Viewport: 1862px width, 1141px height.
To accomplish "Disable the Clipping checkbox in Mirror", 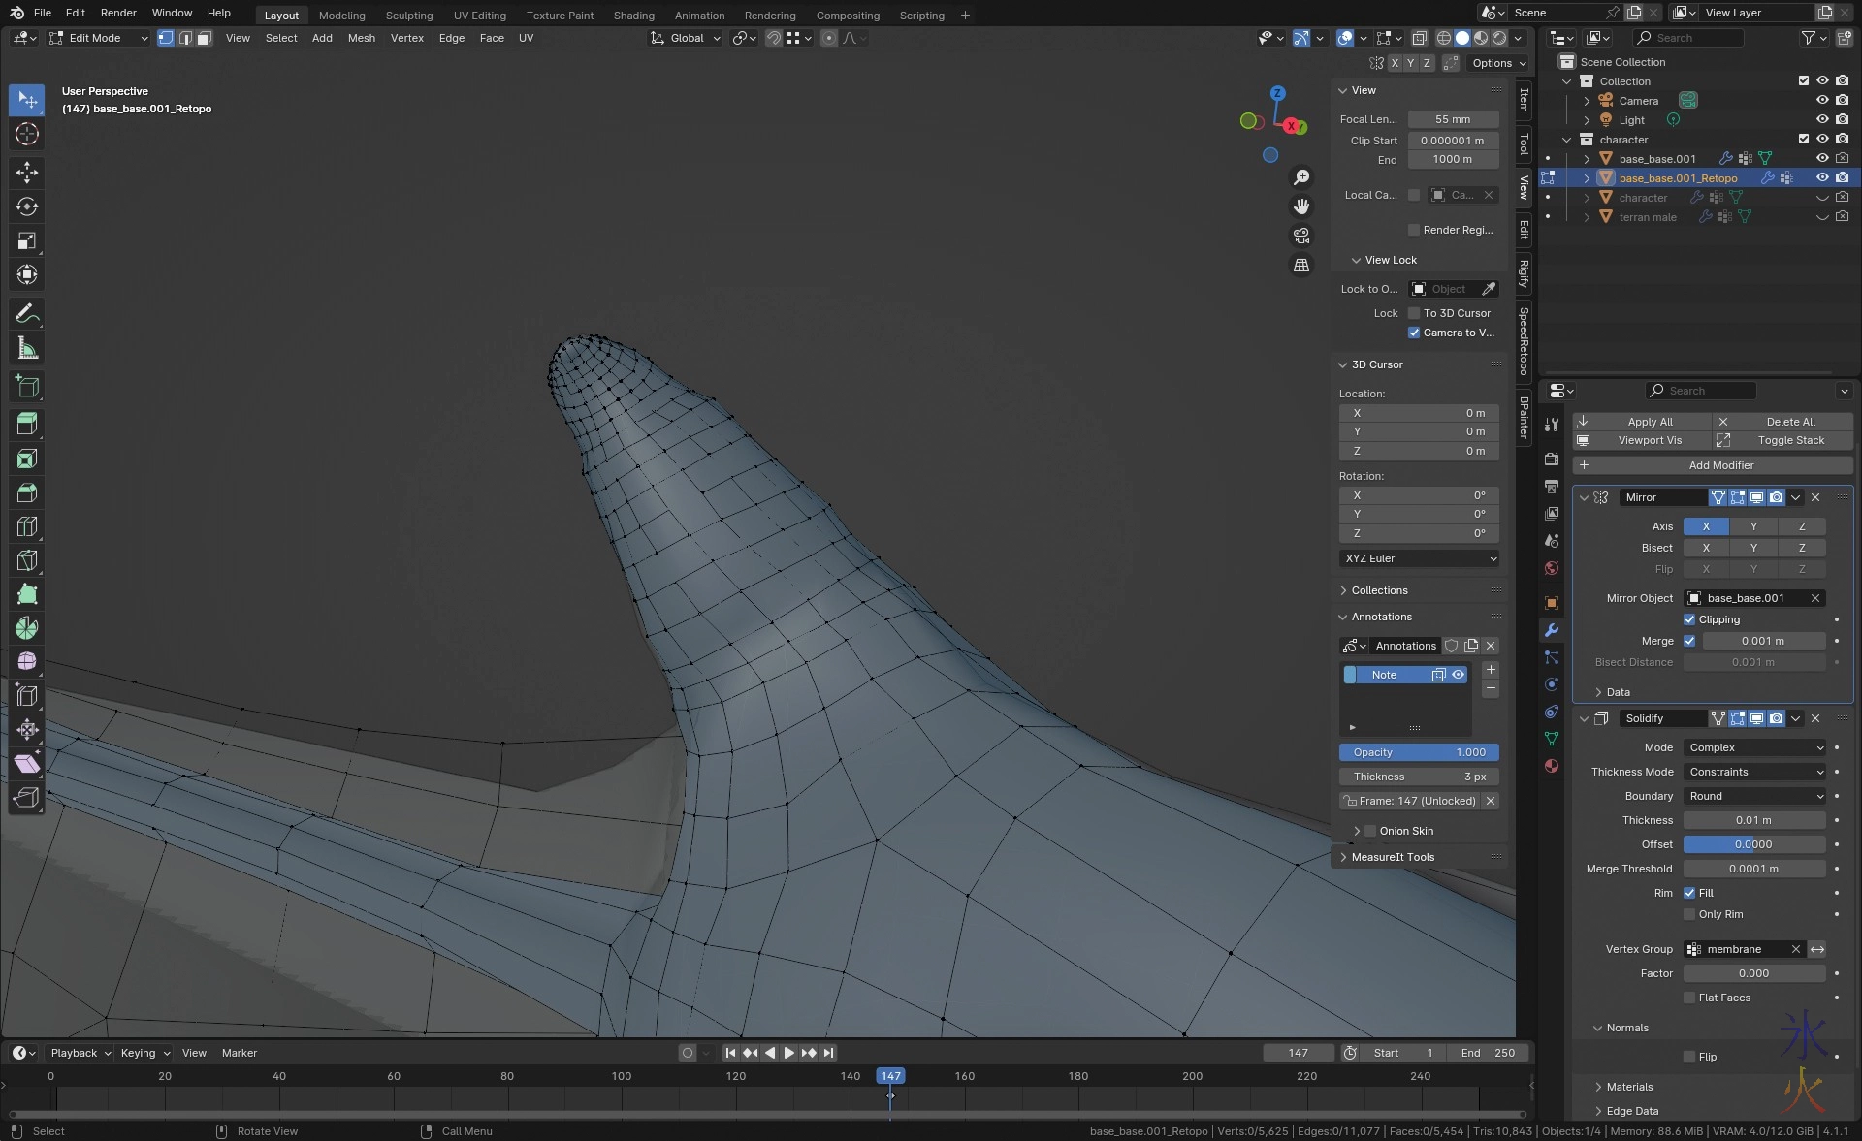I will coord(1689,619).
